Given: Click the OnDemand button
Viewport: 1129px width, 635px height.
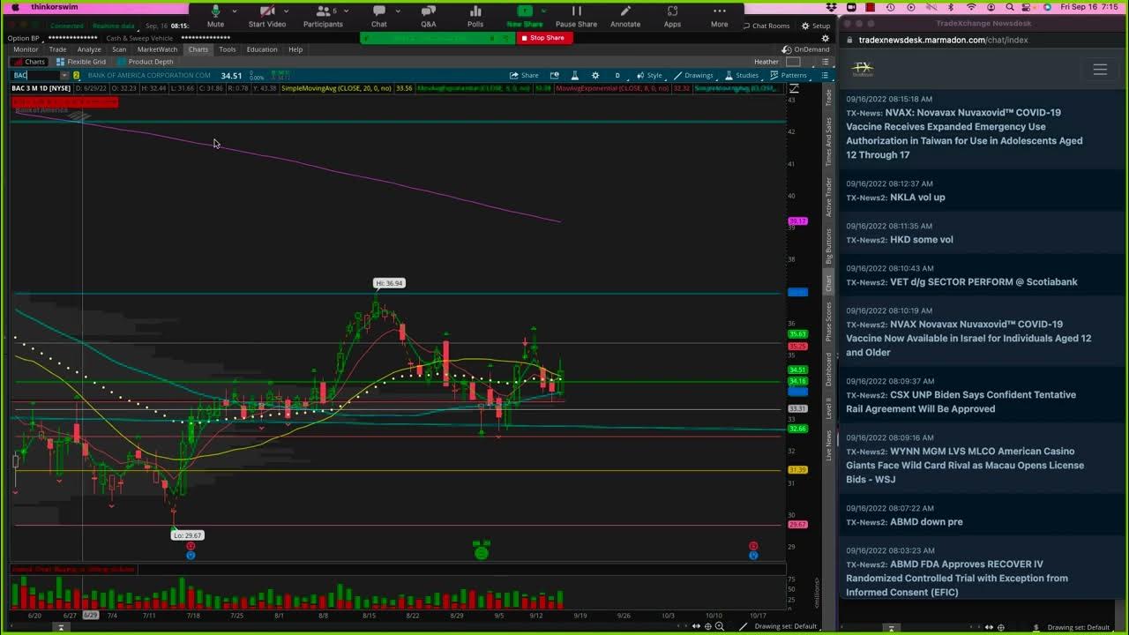Looking at the screenshot, I should 806,49.
